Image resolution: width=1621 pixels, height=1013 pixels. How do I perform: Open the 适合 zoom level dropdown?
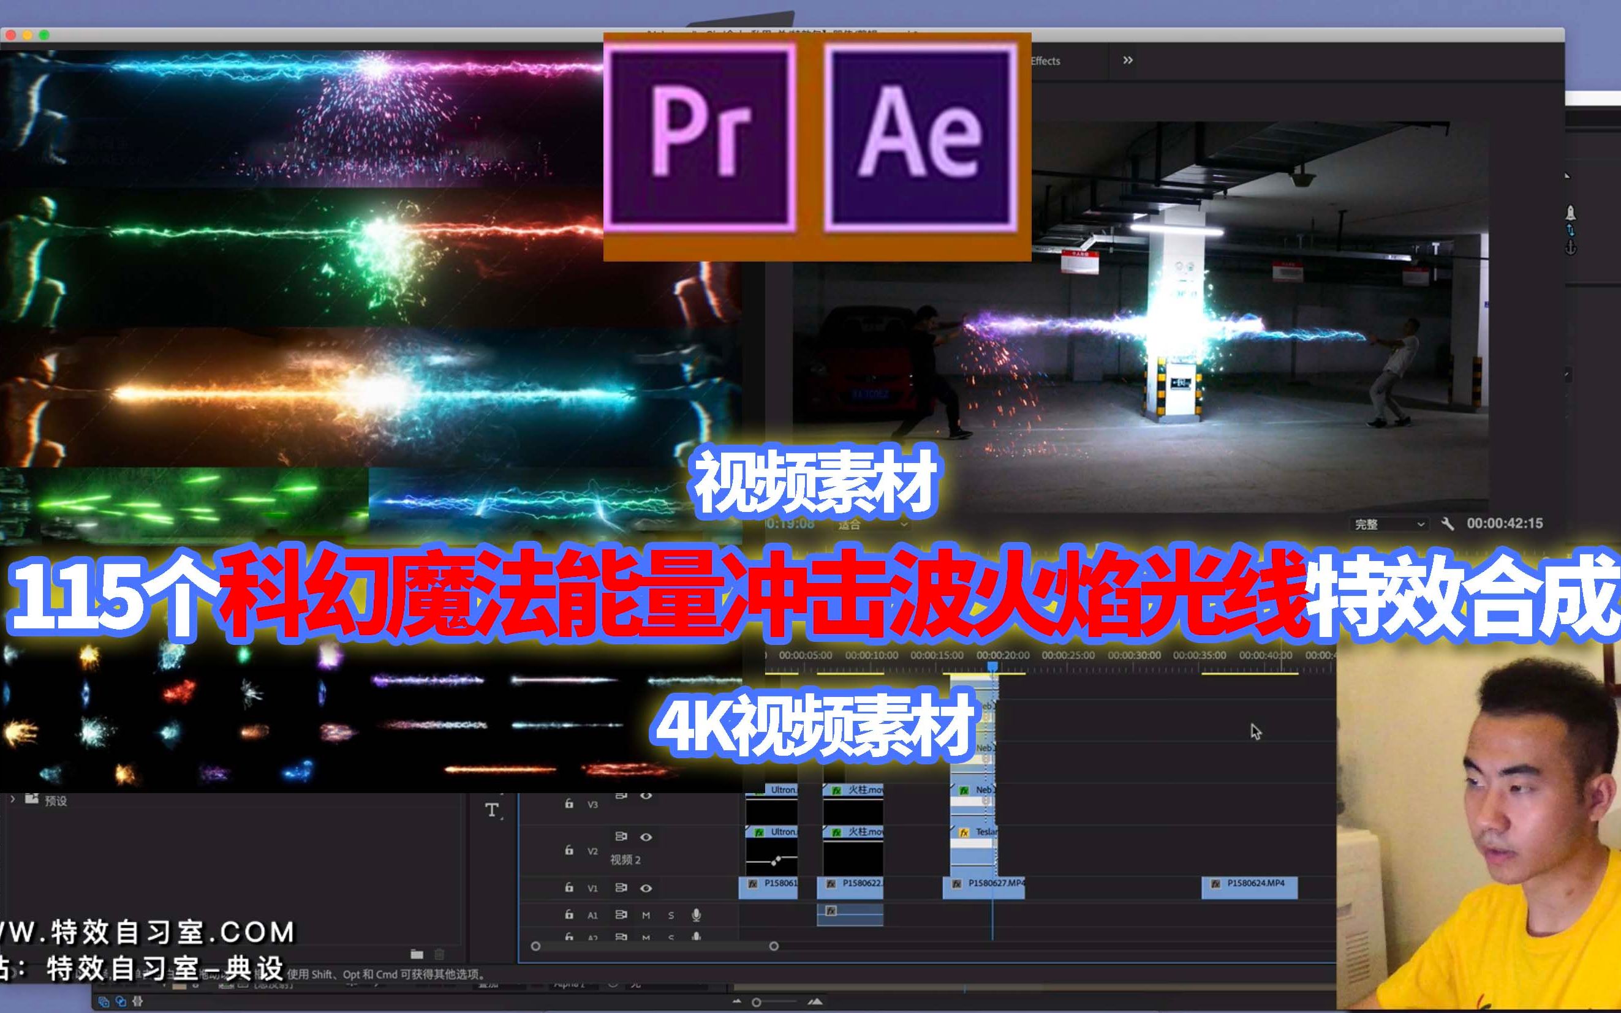click(872, 524)
